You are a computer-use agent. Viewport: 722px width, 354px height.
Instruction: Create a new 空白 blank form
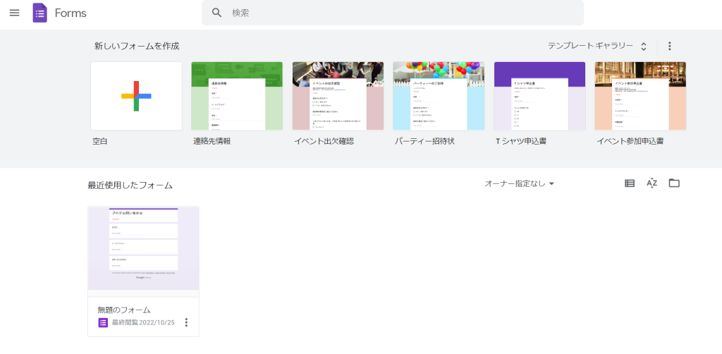(x=136, y=96)
